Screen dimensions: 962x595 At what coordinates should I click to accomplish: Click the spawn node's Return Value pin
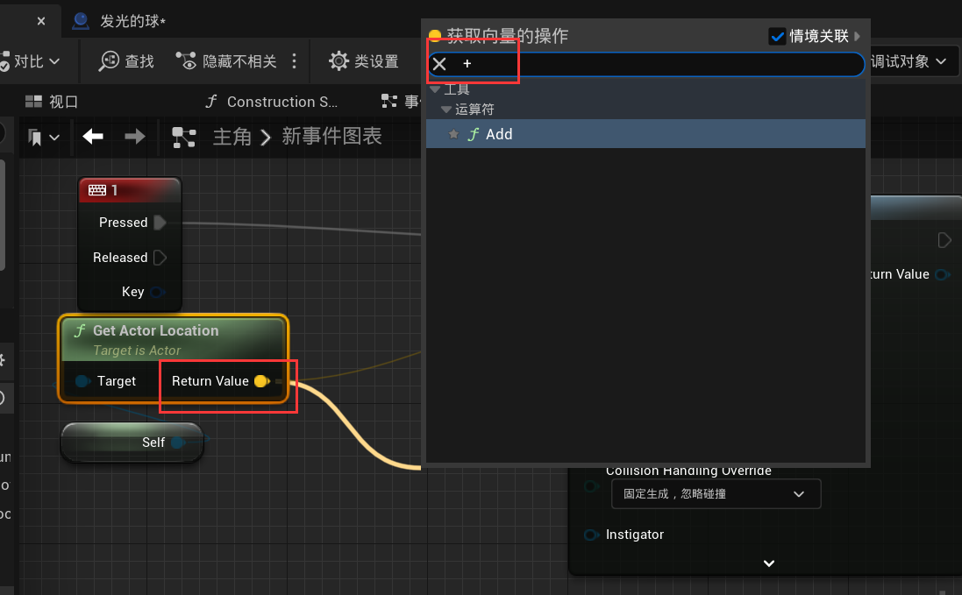[x=943, y=274]
